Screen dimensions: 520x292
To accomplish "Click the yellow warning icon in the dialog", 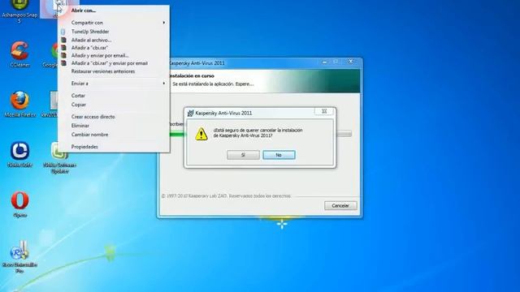I will [x=201, y=134].
